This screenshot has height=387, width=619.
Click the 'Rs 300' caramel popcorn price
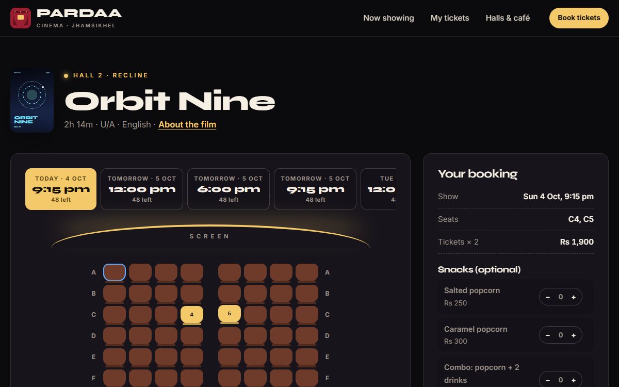[455, 342]
